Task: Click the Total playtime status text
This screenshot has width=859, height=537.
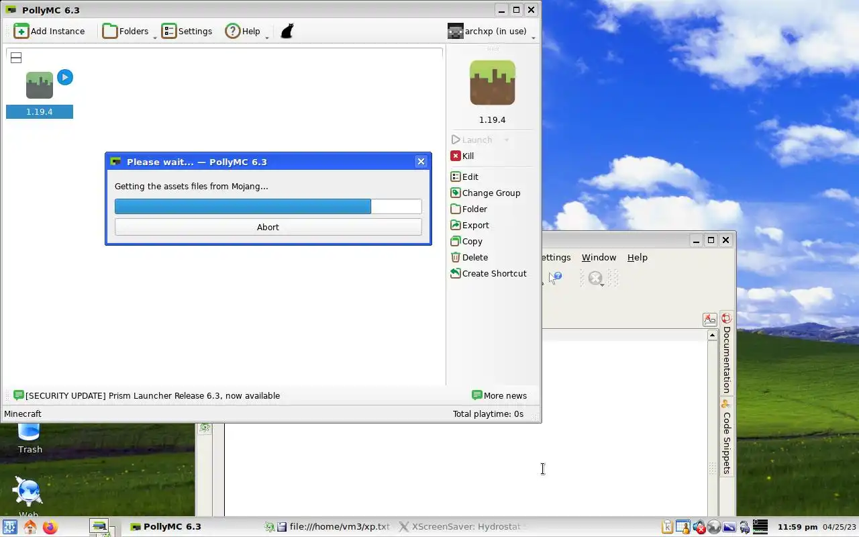Action: (x=488, y=413)
